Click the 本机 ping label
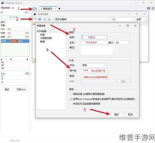 point(27,74)
